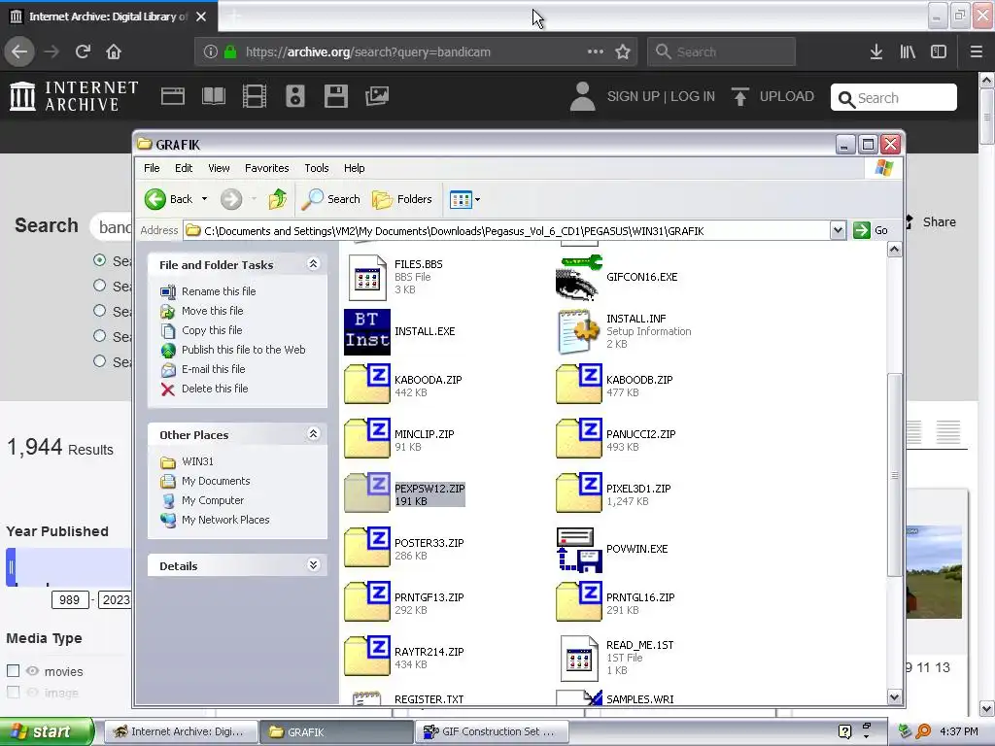Select the FILES.BBS file icon
995x746 pixels.
(x=366, y=277)
